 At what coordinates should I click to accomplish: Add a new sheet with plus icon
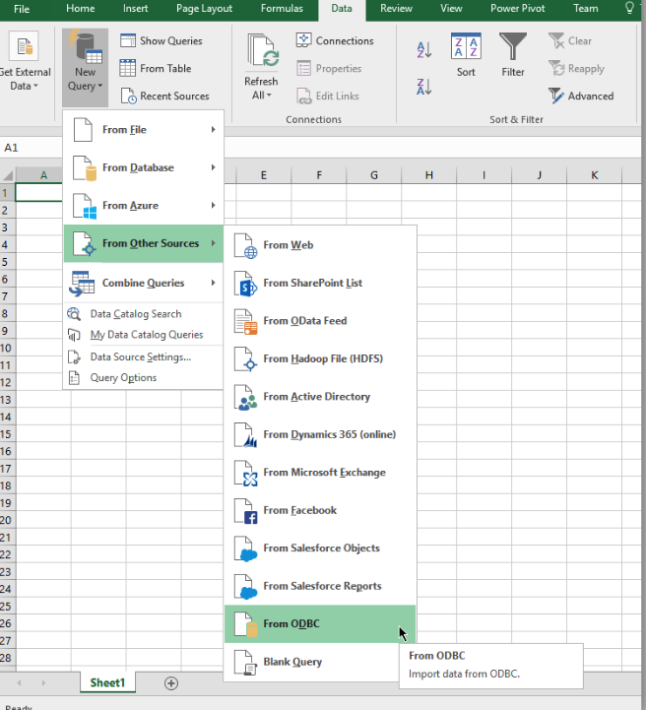click(171, 683)
